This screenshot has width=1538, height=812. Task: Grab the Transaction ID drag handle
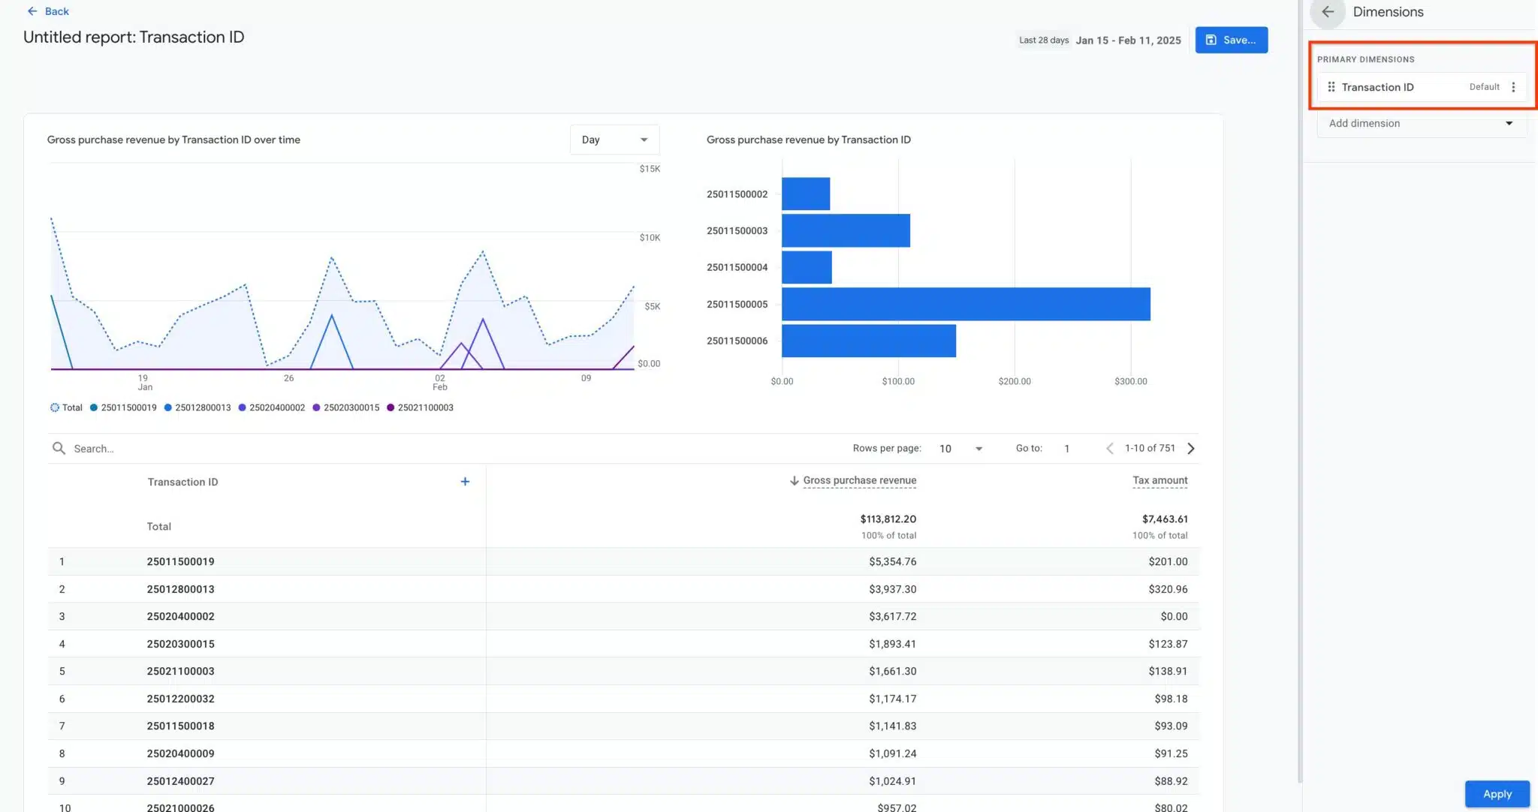pos(1331,87)
